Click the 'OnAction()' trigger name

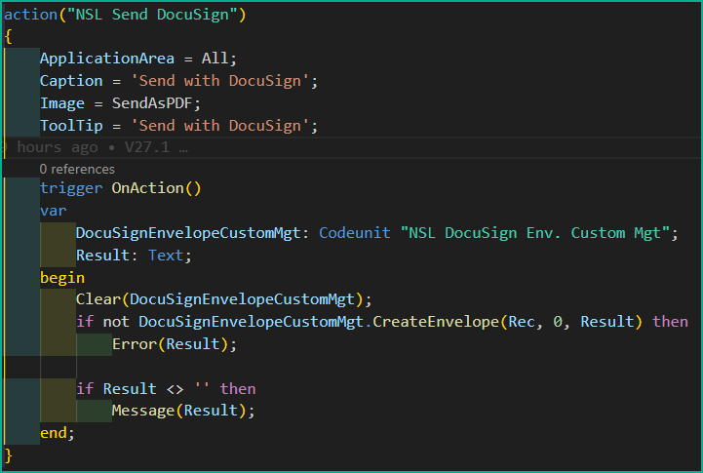156,188
